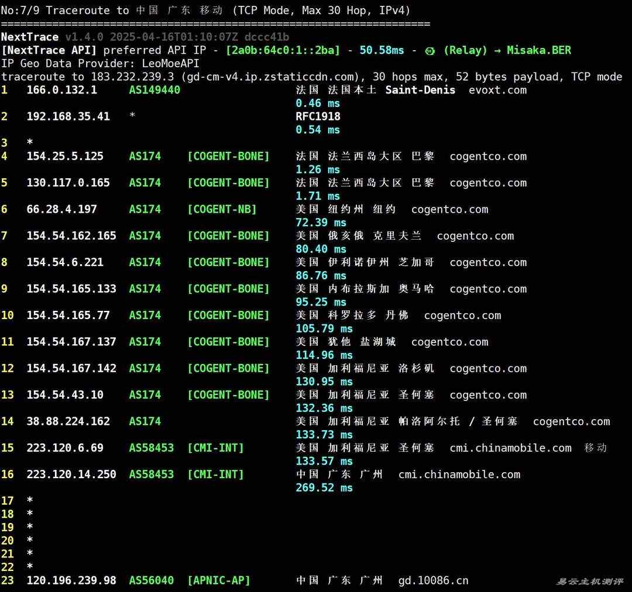Click AS56040 on hop 23
Screen dimensions: 632x592
point(152,580)
